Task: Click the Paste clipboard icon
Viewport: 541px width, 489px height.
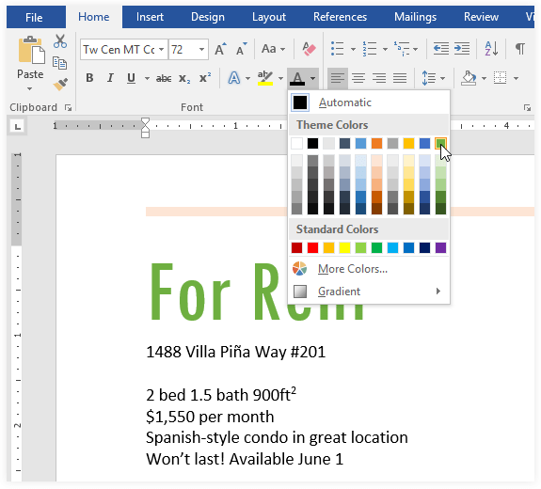Action: pyautogui.click(x=31, y=51)
